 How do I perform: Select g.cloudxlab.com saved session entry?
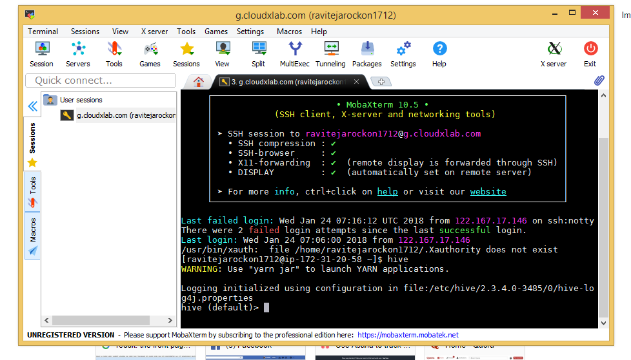[x=126, y=115]
